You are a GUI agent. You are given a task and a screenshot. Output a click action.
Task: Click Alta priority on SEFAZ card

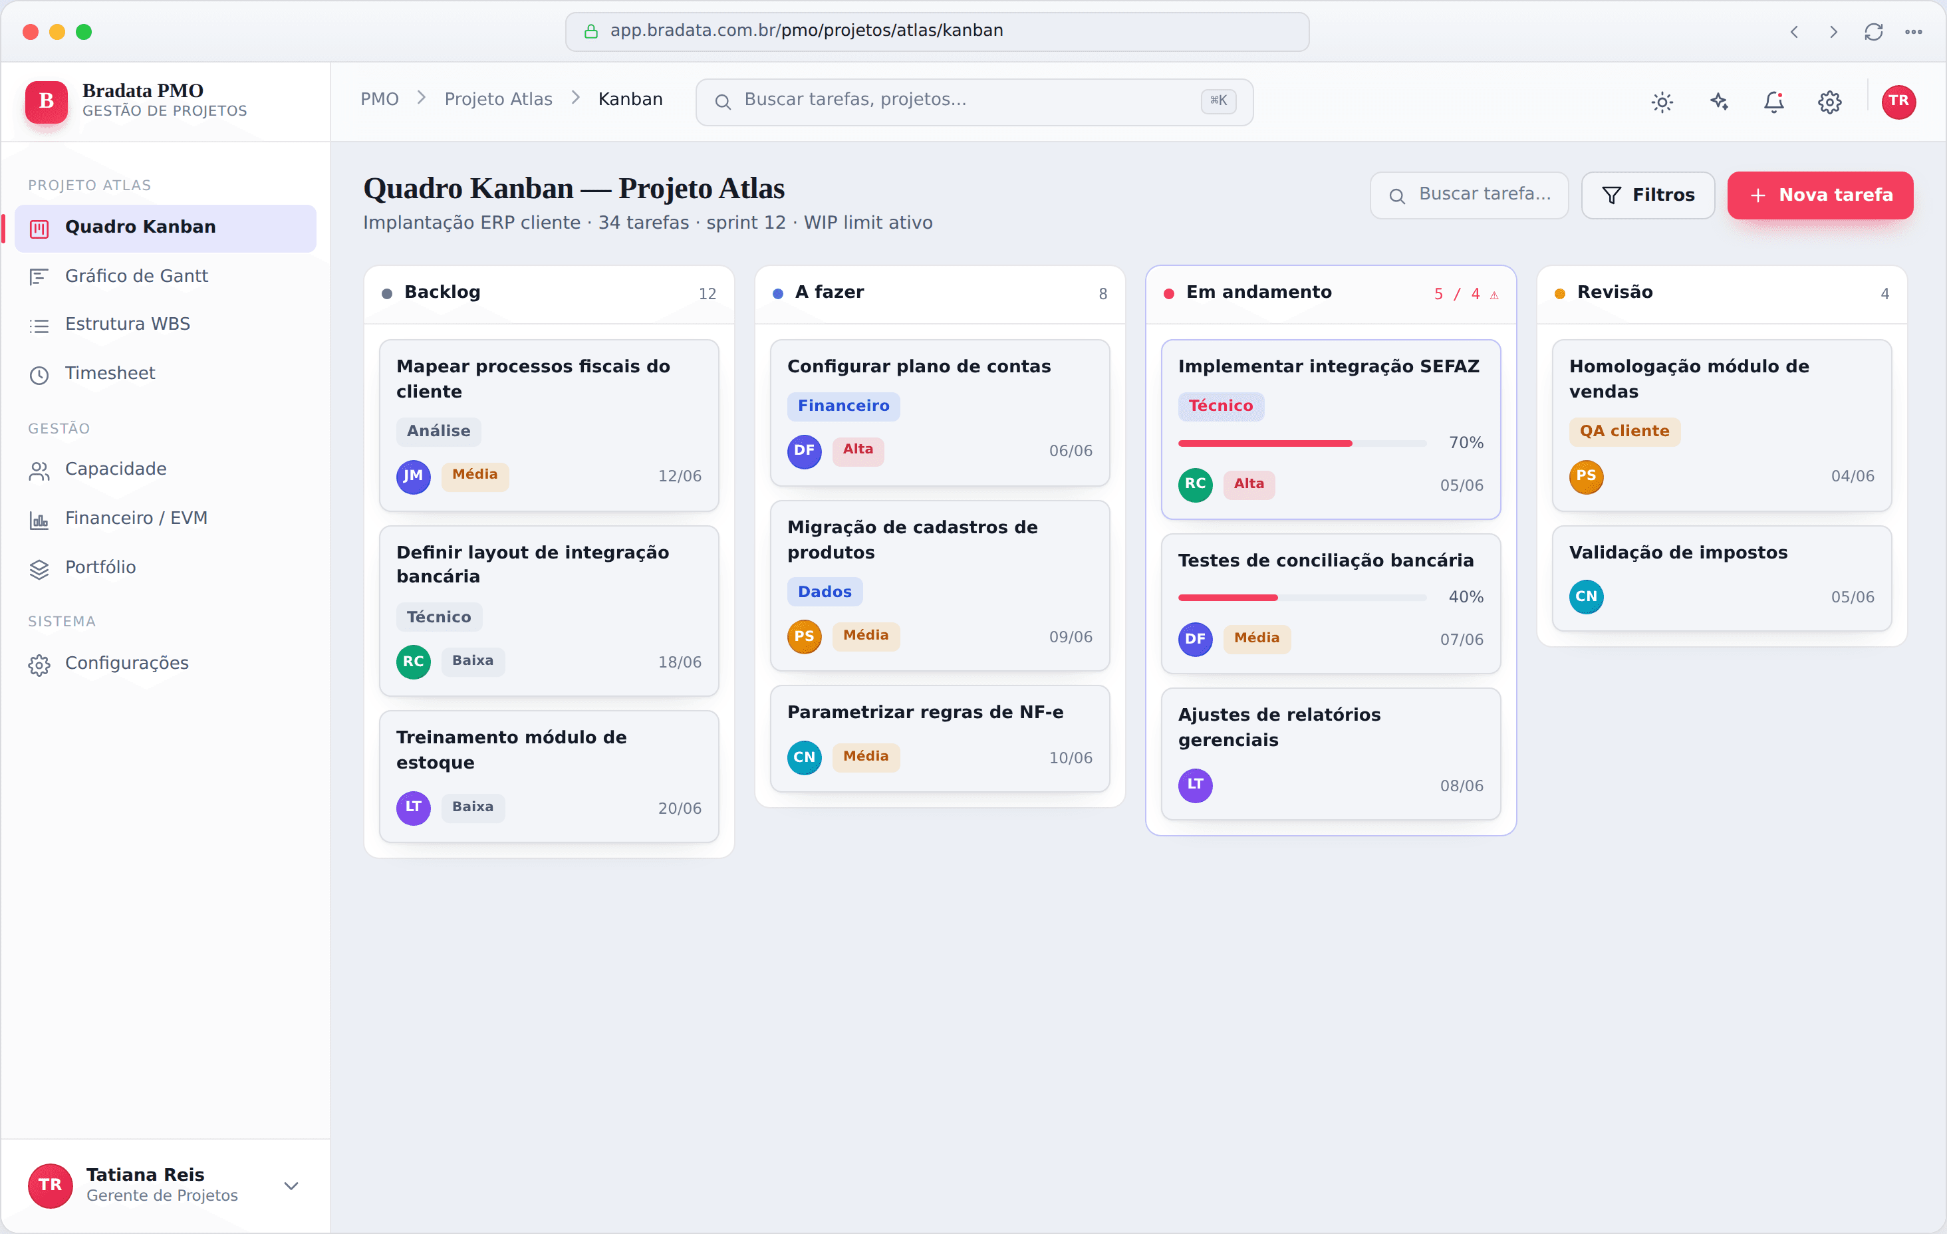point(1248,485)
